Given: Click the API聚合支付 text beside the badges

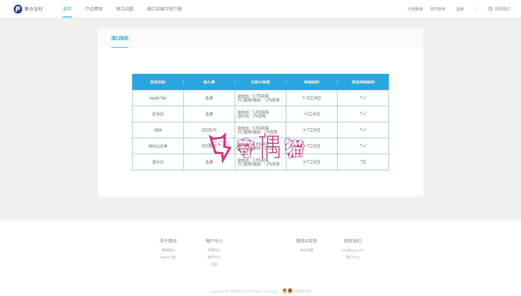Looking at the screenshot, I should 302,291.
